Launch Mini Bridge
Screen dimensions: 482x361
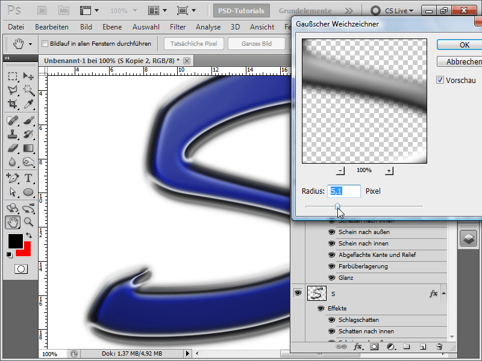click(x=64, y=11)
